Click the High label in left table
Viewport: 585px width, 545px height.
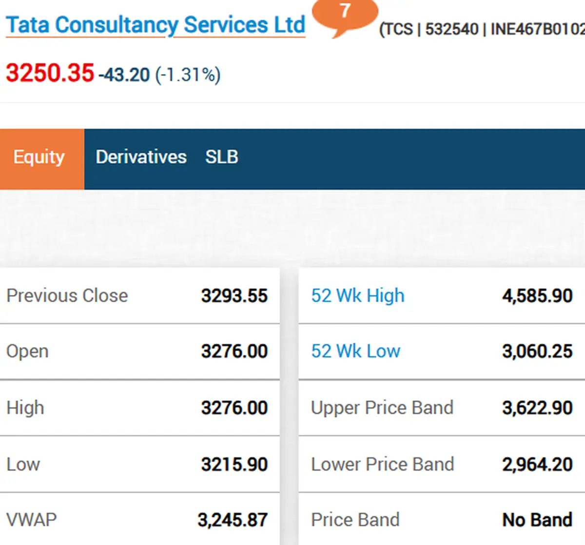point(25,408)
